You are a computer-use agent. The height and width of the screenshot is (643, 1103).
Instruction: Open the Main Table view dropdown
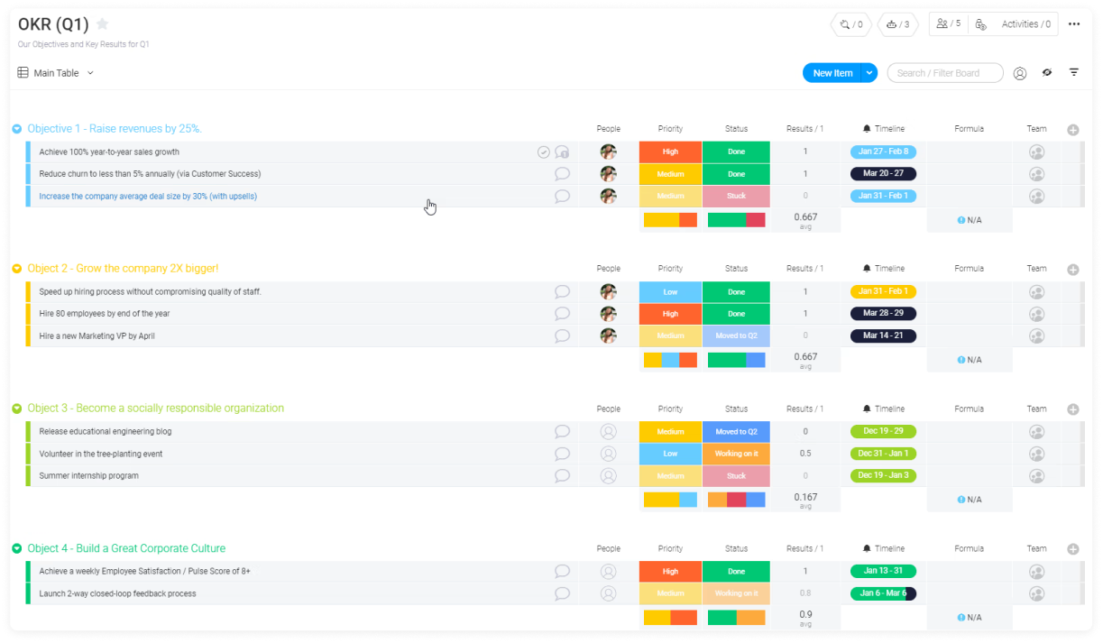point(56,73)
